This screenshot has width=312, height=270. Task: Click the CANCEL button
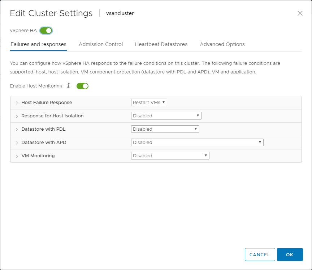[260, 255]
